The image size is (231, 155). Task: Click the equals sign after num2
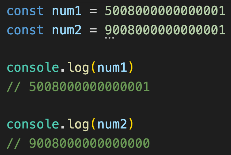coord(93,30)
